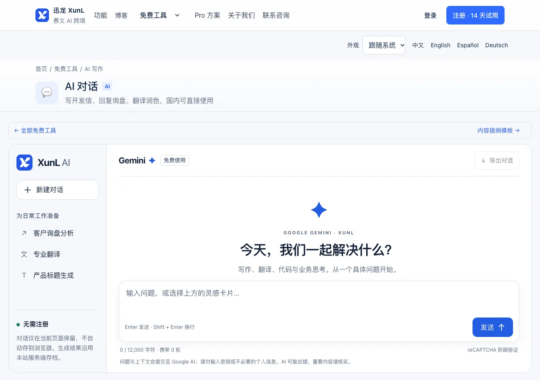Click the arrow icon beside 客户询盘分析
The width and height of the screenshot is (540, 380).
[x=24, y=233]
